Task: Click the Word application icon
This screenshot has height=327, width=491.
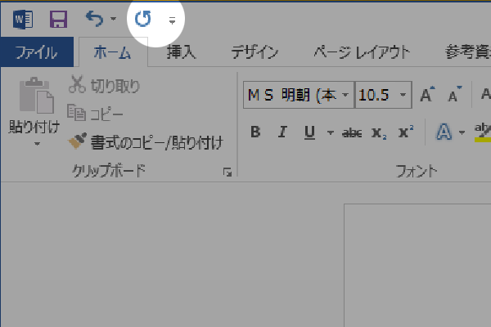Action: [x=23, y=19]
